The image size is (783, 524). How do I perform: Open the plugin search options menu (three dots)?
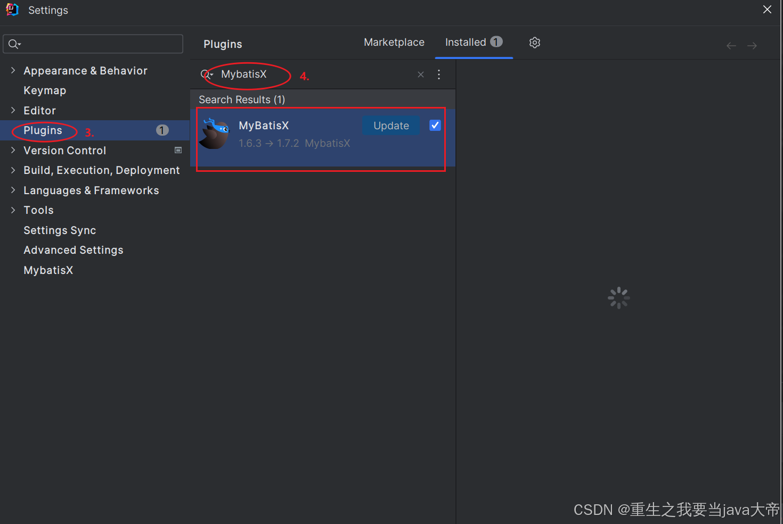tap(439, 74)
